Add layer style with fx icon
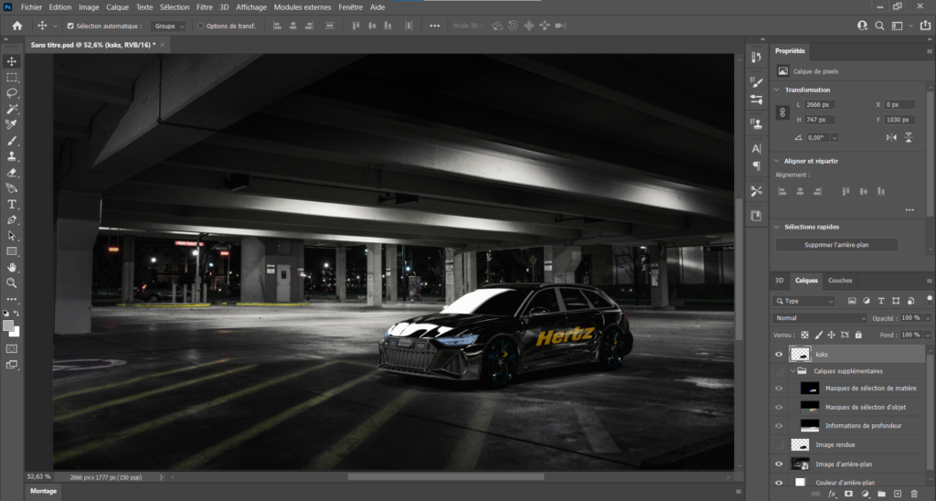This screenshot has width=936, height=501. [832, 494]
